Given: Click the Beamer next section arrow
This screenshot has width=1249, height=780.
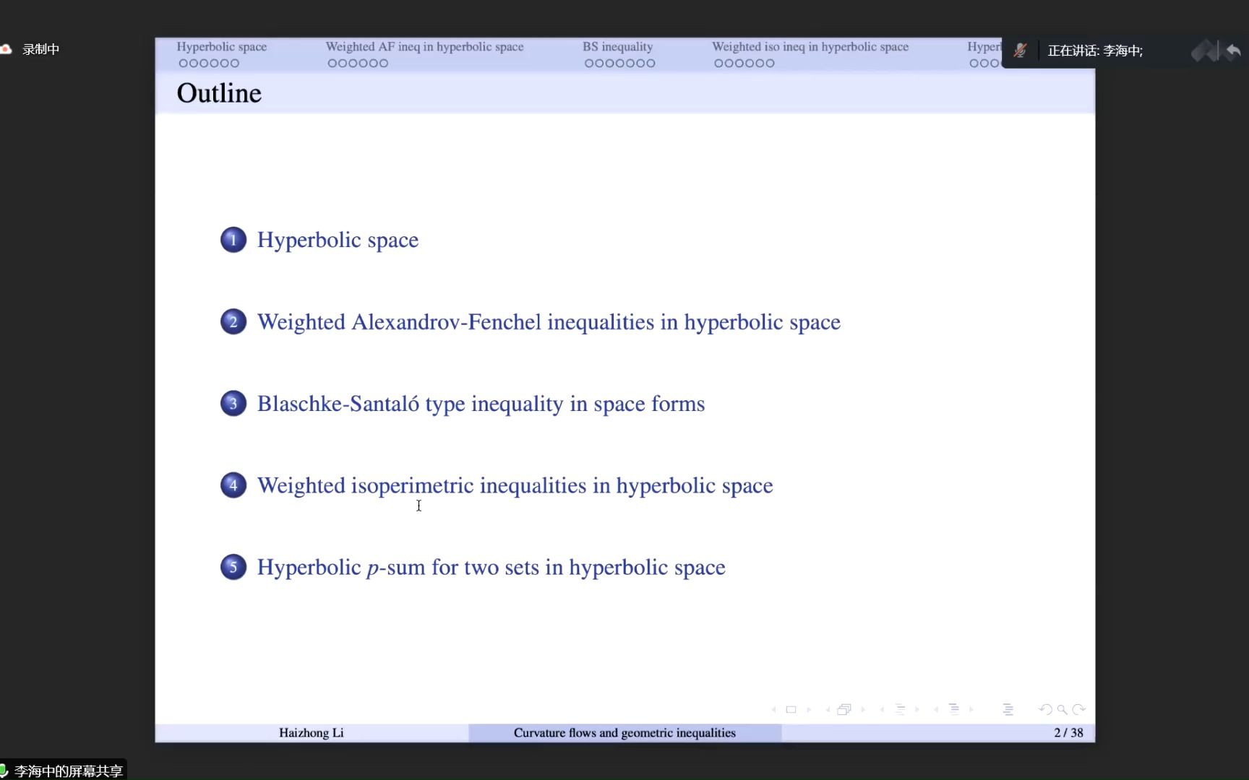Looking at the screenshot, I should tap(971, 709).
